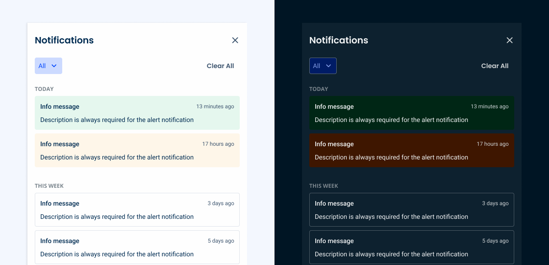Image resolution: width=549 pixels, height=265 pixels.
Task: Select orange 17 hours ago notification, light panel
Action: click(x=137, y=150)
